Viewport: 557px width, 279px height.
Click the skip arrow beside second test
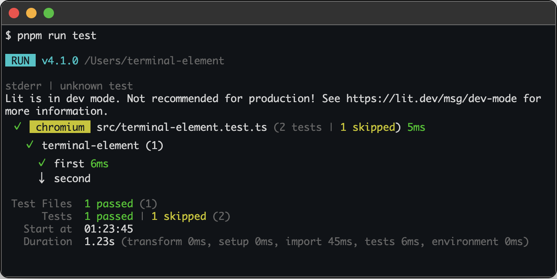[x=42, y=178]
